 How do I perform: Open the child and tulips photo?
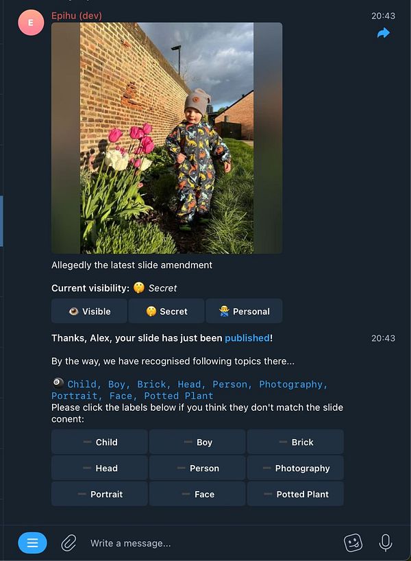click(167, 138)
